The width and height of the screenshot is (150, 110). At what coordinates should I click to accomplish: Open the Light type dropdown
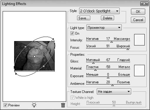[x=104, y=28]
